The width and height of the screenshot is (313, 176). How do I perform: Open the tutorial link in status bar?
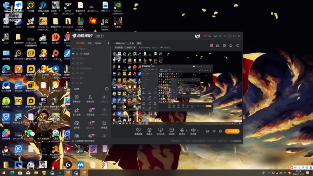coord(85,141)
